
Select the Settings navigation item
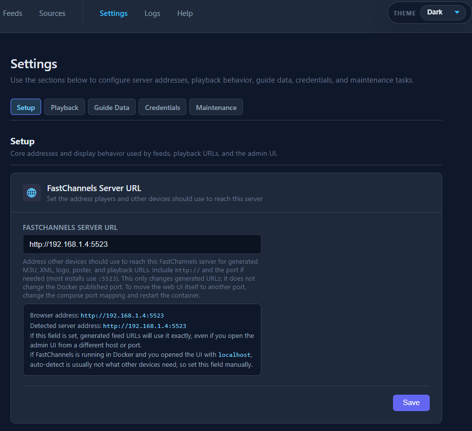113,13
